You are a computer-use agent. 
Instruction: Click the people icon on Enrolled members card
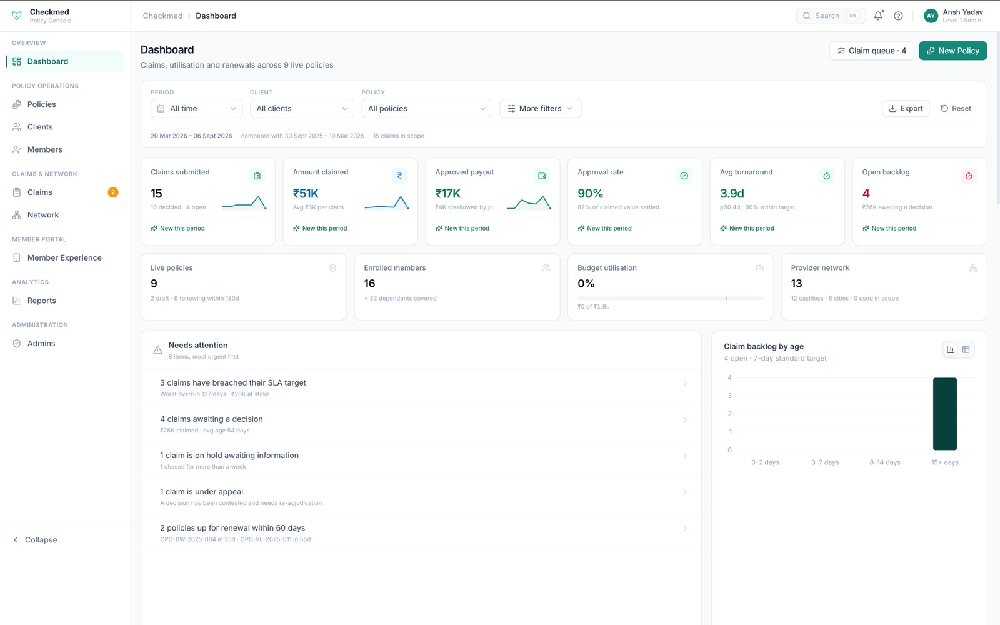click(x=546, y=268)
